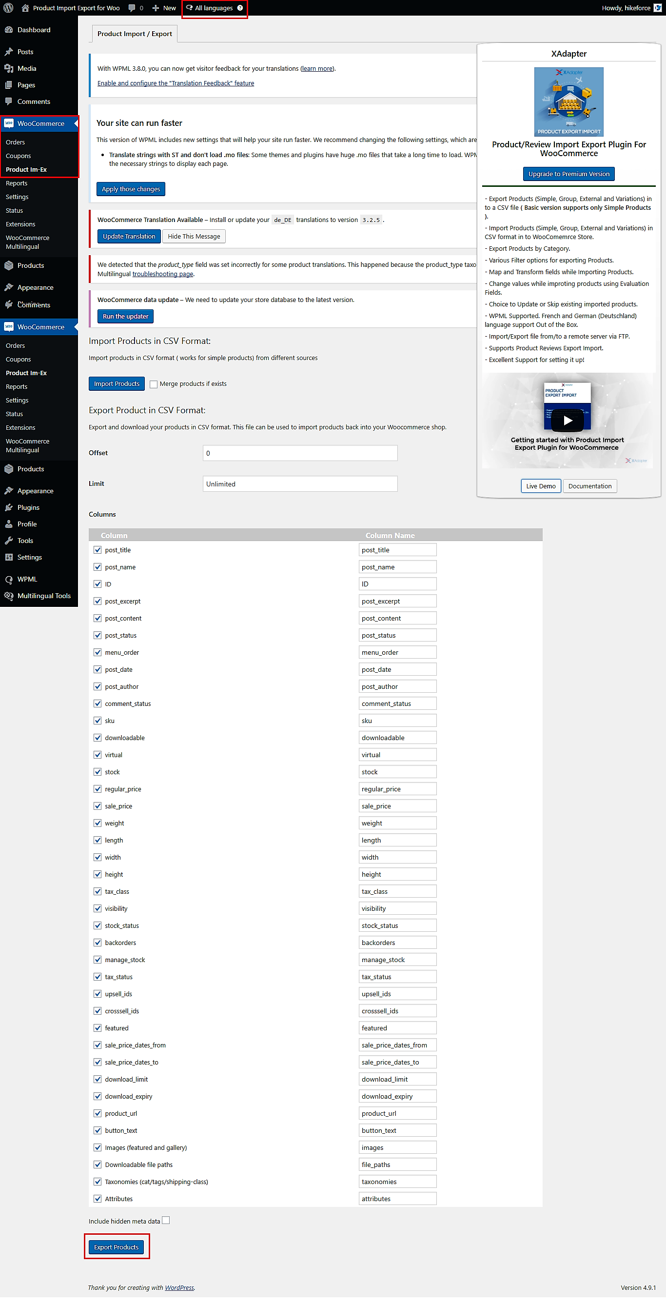Play the Getting started video
Viewport: 666px width, 1306px height.
point(568,420)
